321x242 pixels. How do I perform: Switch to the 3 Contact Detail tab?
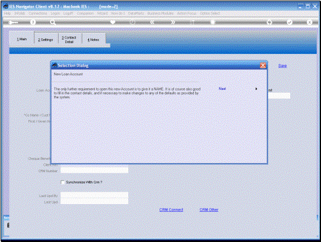pyautogui.click(x=69, y=40)
